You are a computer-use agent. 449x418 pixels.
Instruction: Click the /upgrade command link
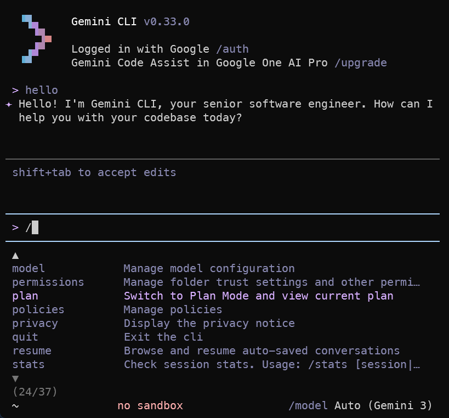pos(360,63)
